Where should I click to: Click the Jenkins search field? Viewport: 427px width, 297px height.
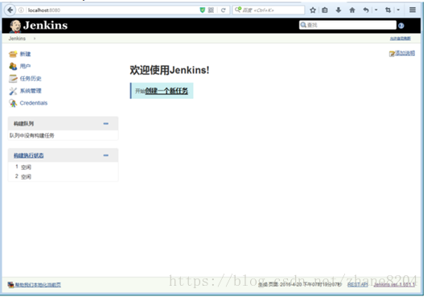347,25
